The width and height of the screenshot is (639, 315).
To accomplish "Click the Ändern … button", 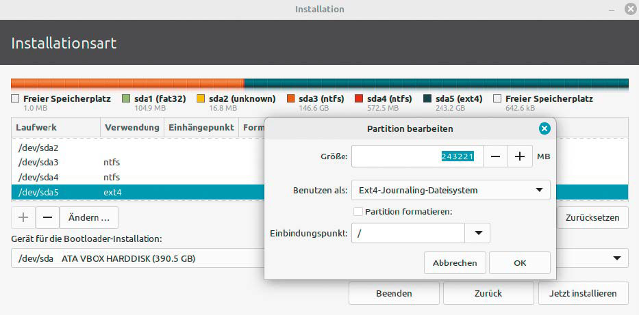I will point(89,217).
